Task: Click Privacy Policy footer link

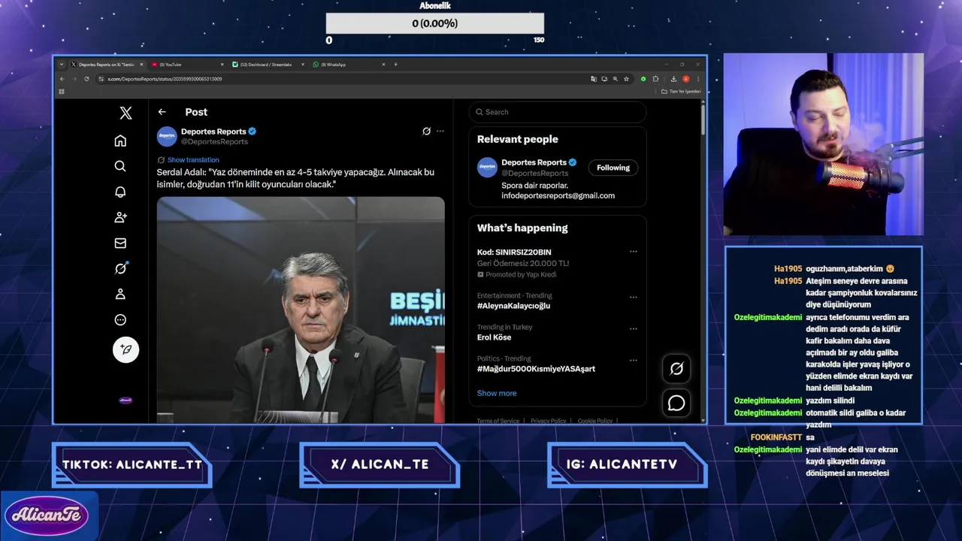Action: pos(549,421)
